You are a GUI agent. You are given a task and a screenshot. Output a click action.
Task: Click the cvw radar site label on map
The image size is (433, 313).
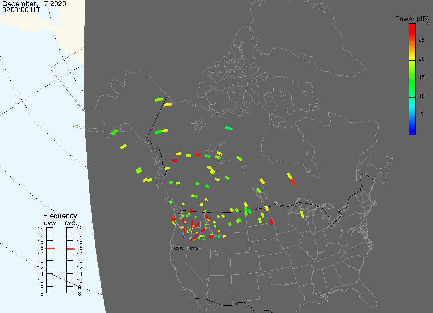click(179, 248)
